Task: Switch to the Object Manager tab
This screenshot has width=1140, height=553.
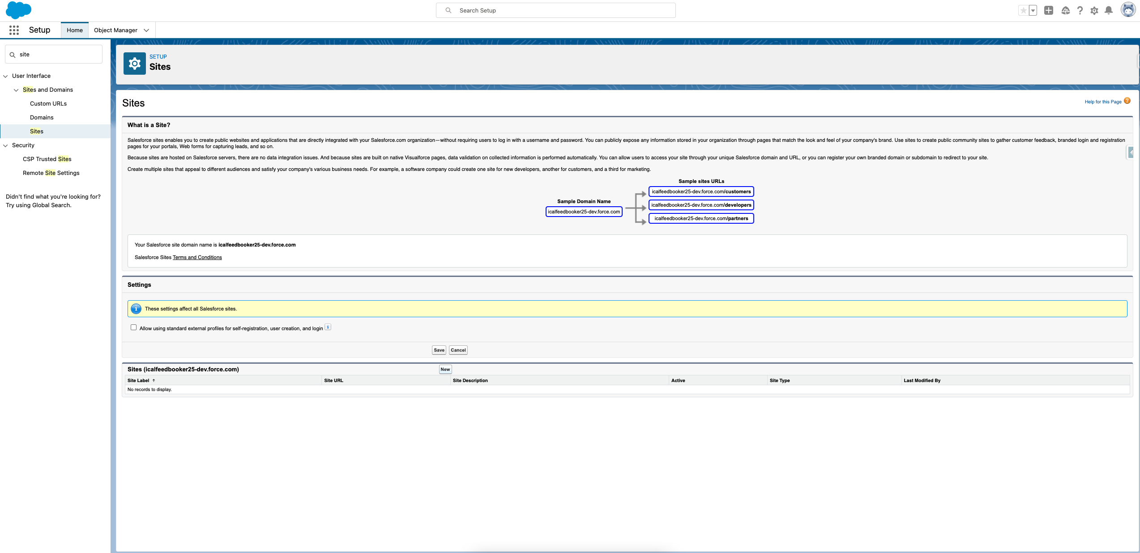Action: pyautogui.click(x=115, y=30)
